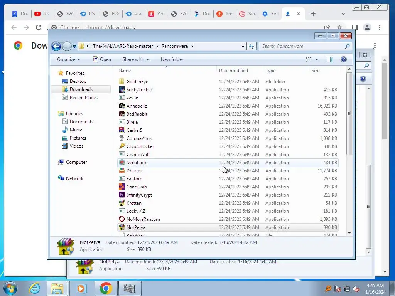The height and width of the screenshot is (296, 395).
Task: Select the DeriaLock application icon
Action: pyautogui.click(x=122, y=163)
